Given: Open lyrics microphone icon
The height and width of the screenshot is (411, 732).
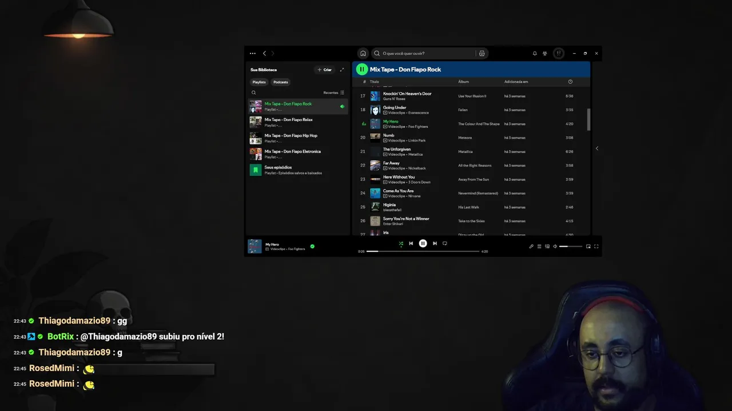Looking at the screenshot, I should tap(531, 247).
